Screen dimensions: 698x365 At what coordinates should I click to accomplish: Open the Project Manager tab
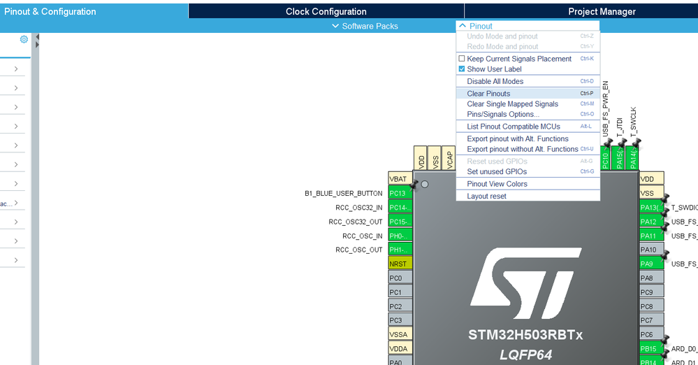pos(602,12)
